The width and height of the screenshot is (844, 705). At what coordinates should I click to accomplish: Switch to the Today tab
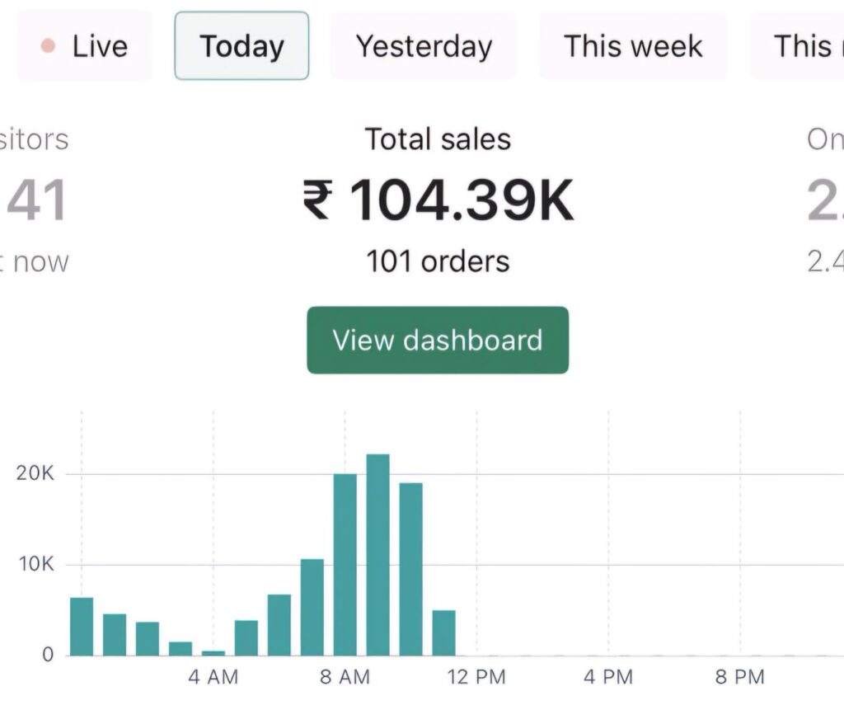[x=241, y=46]
